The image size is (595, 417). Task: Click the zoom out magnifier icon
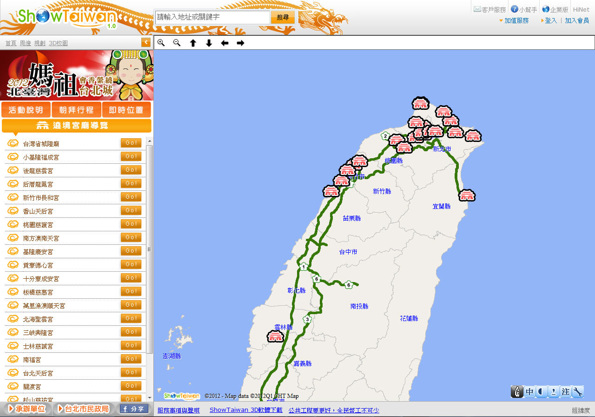[x=177, y=43]
